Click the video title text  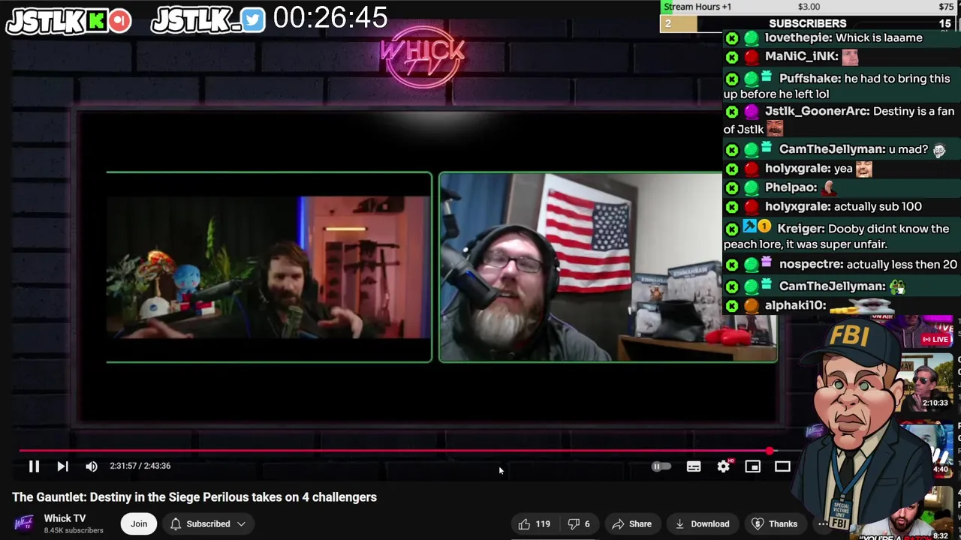click(x=194, y=497)
